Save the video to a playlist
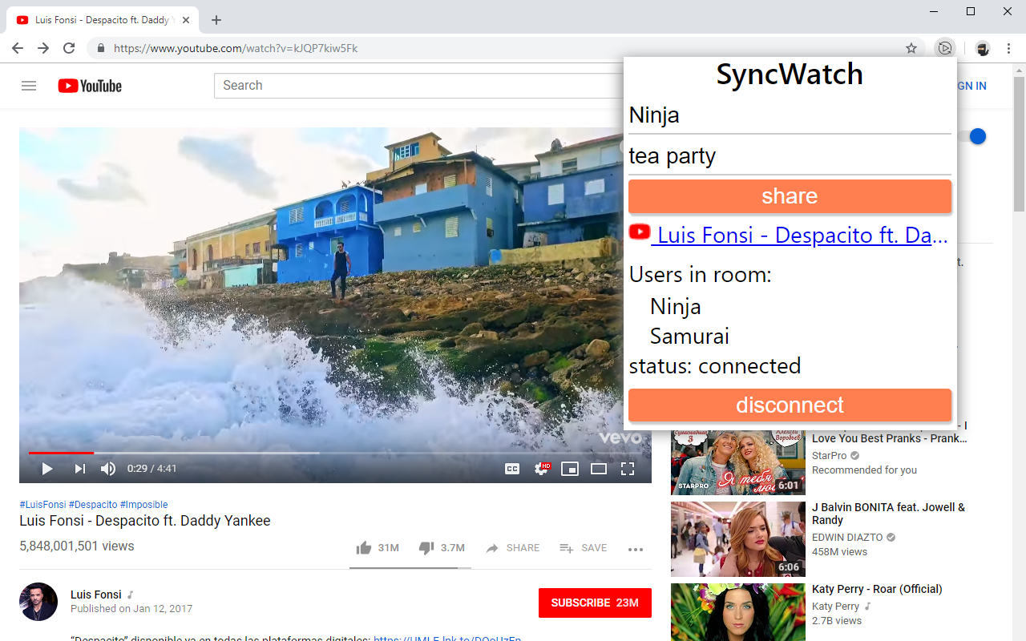Viewport: 1026px width, 641px height. [x=583, y=548]
